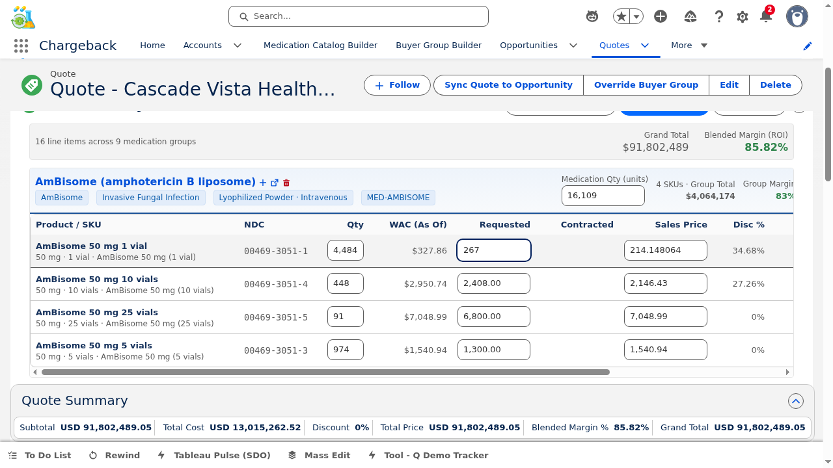Follow this quote record
The width and height of the screenshot is (833, 468).
coord(397,85)
